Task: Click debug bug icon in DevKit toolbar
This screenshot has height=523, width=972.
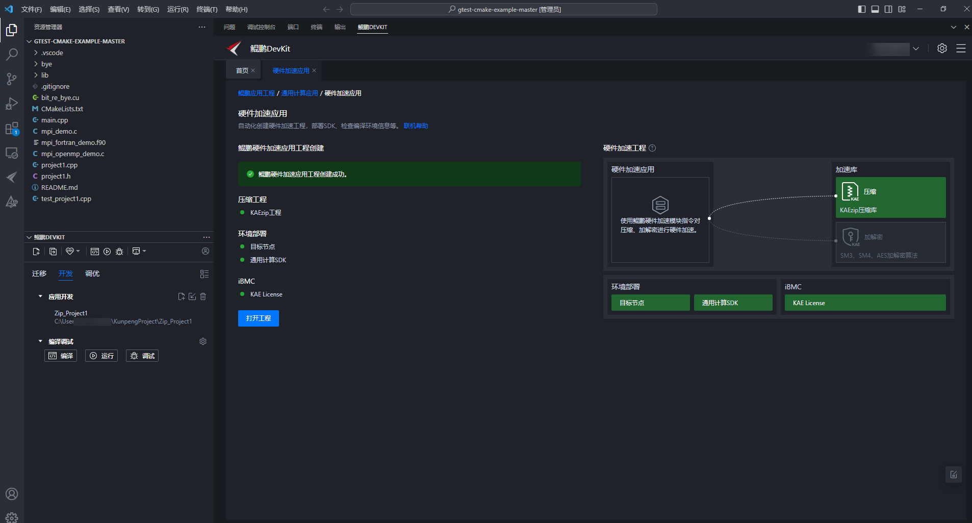Action: coord(119,251)
